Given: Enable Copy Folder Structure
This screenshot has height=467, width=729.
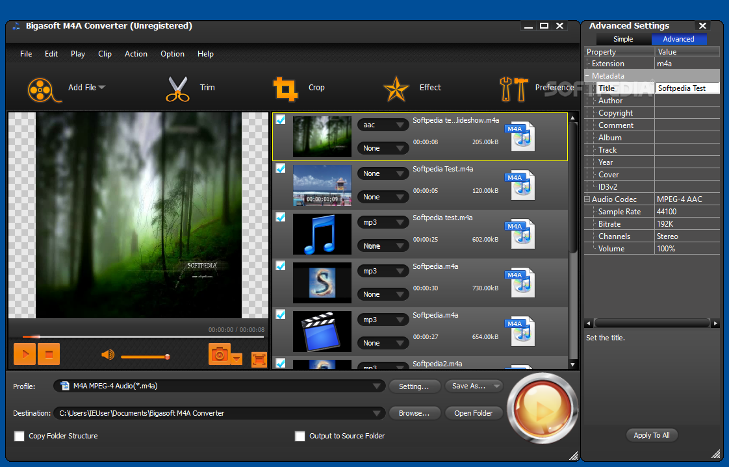Looking at the screenshot, I should (x=19, y=436).
